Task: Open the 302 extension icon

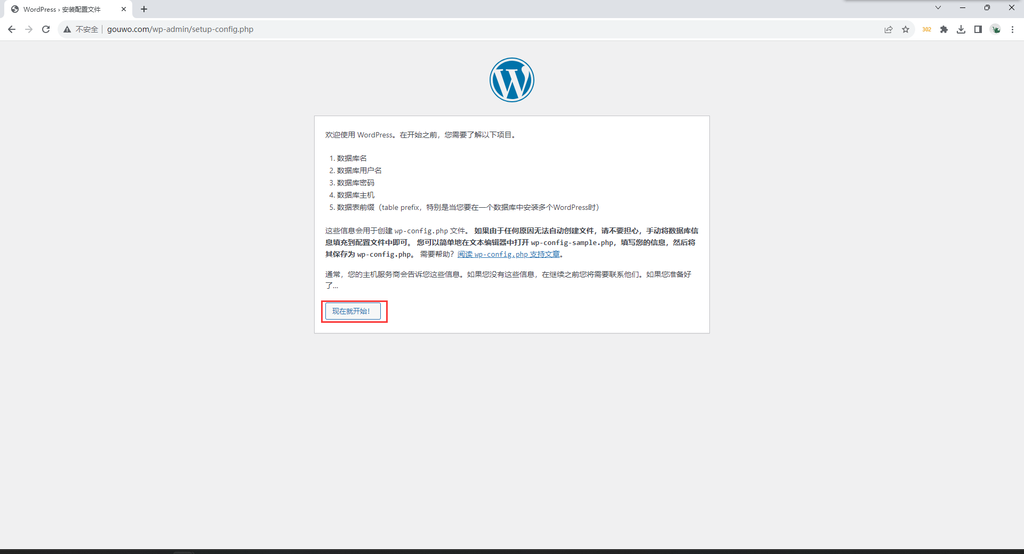Action: tap(927, 29)
